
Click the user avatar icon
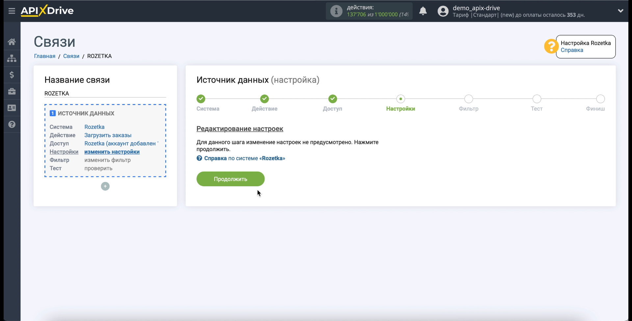443,11
